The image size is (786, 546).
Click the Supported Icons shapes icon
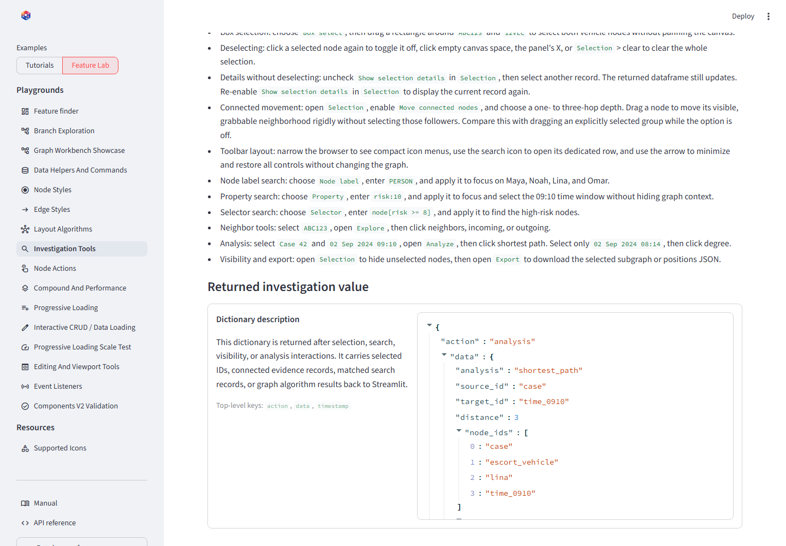click(x=25, y=448)
